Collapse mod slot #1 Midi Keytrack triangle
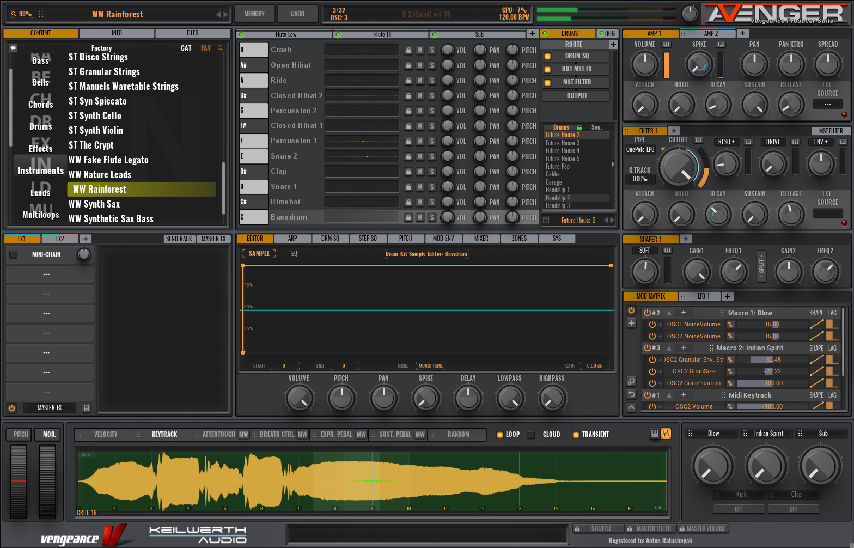Image resolution: width=854 pixels, height=548 pixels. [669, 395]
